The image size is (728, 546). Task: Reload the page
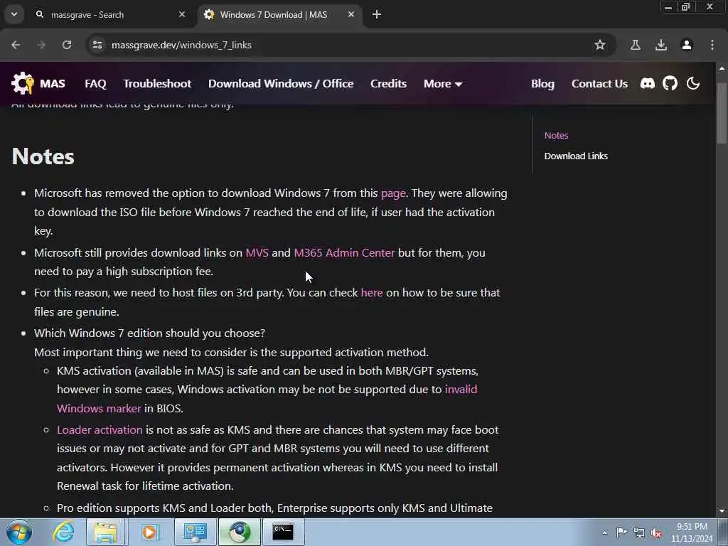click(67, 45)
